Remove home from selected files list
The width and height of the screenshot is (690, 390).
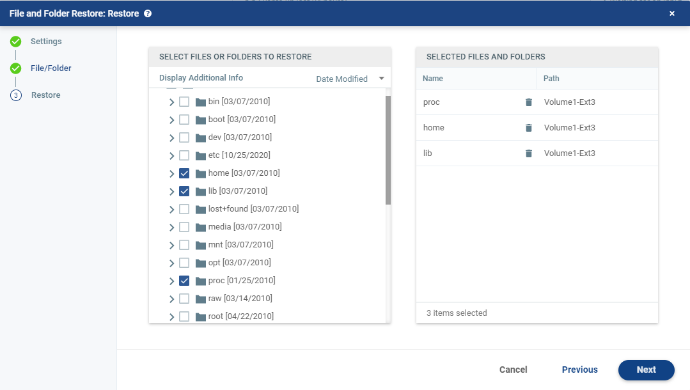pos(528,128)
